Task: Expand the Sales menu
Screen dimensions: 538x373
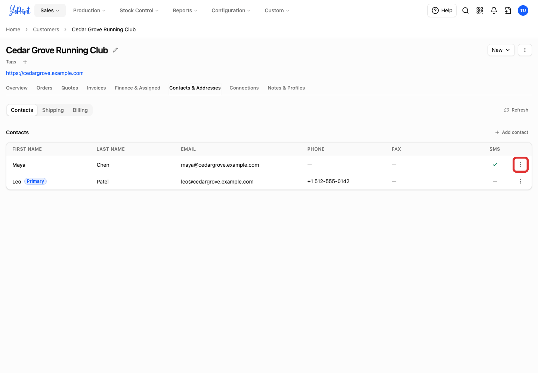Action: click(50, 10)
